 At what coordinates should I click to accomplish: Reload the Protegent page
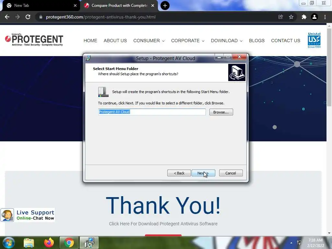click(x=28, y=17)
